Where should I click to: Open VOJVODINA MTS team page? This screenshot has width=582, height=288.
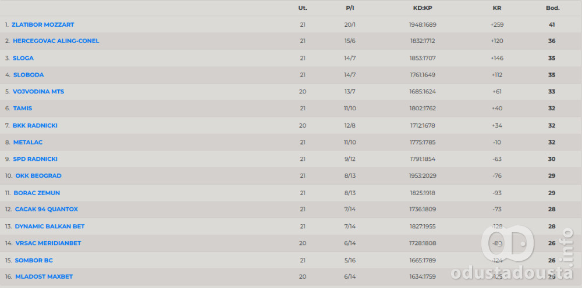[x=38, y=92]
